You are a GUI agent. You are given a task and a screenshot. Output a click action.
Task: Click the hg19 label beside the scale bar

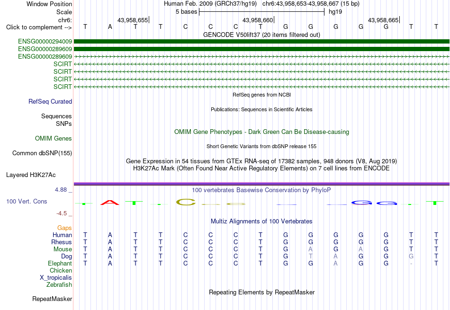click(x=335, y=12)
